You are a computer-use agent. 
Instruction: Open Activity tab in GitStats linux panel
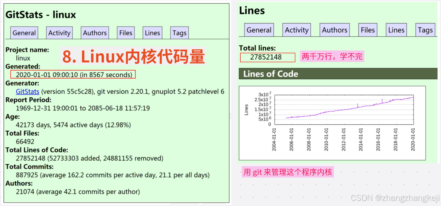[x=59, y=33]
